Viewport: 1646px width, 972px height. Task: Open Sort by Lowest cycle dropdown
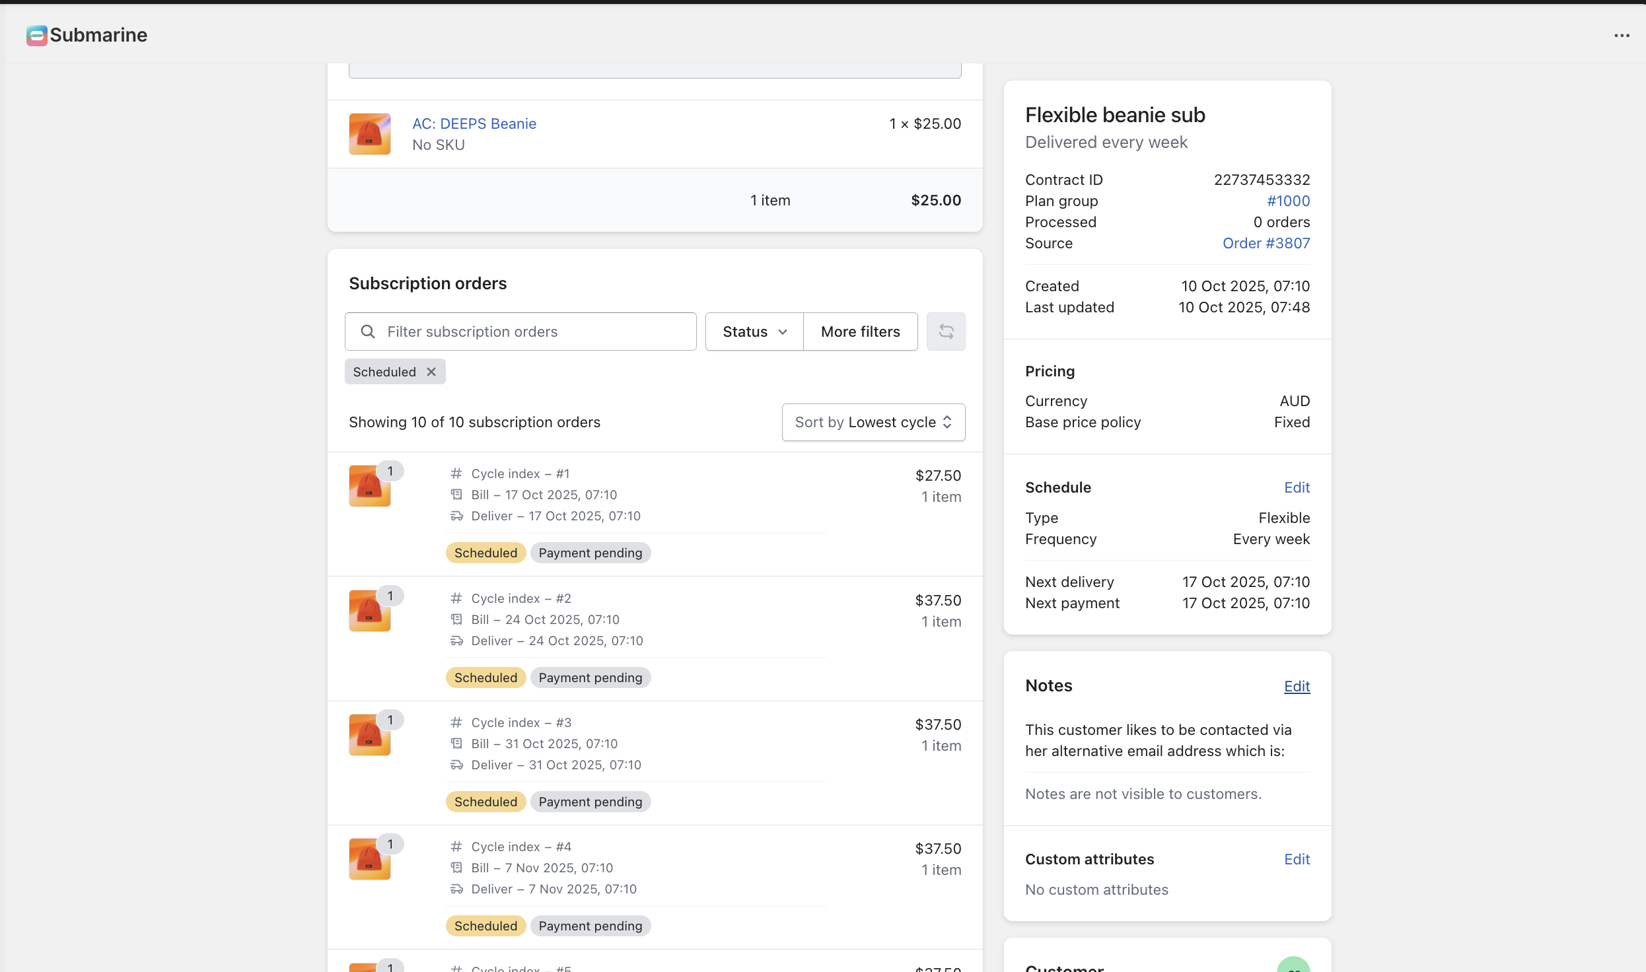[x=873, y=422]
